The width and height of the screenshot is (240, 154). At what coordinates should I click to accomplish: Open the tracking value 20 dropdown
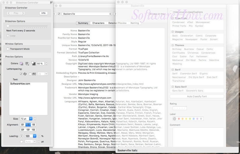click(46, 74)
